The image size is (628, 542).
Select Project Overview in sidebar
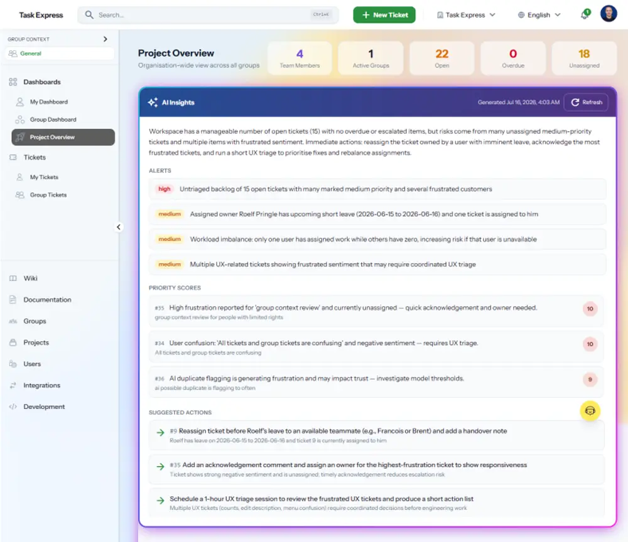(63, 137)
